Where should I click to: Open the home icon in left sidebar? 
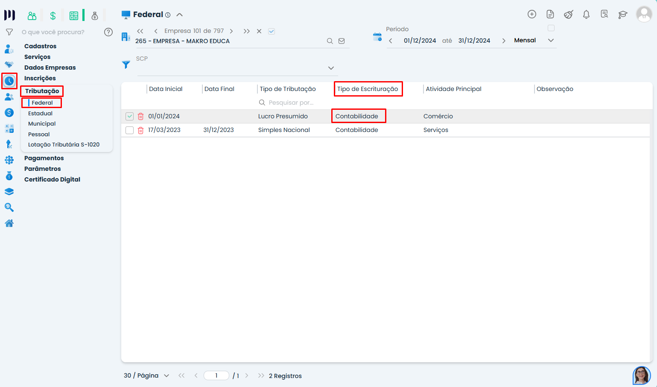pos(9,223)
